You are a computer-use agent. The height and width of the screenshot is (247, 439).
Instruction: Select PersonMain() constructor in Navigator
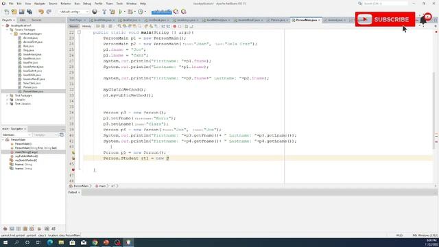23,143
